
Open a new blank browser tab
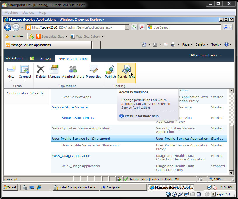pos(96,45)
